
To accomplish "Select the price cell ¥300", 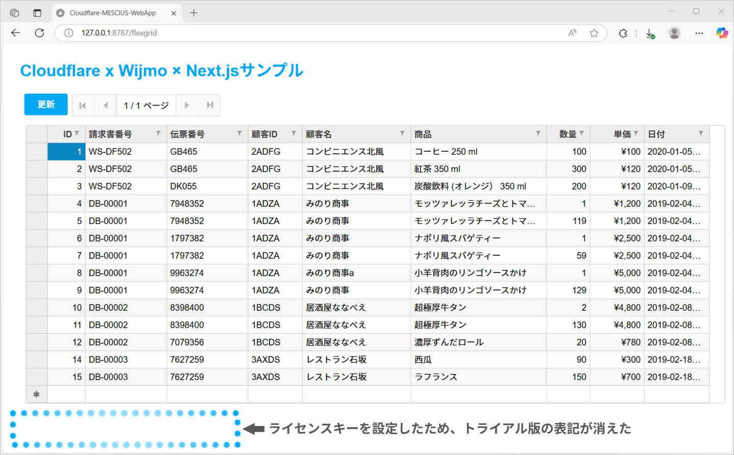I will pyautogui.click(x=617, y=360).
